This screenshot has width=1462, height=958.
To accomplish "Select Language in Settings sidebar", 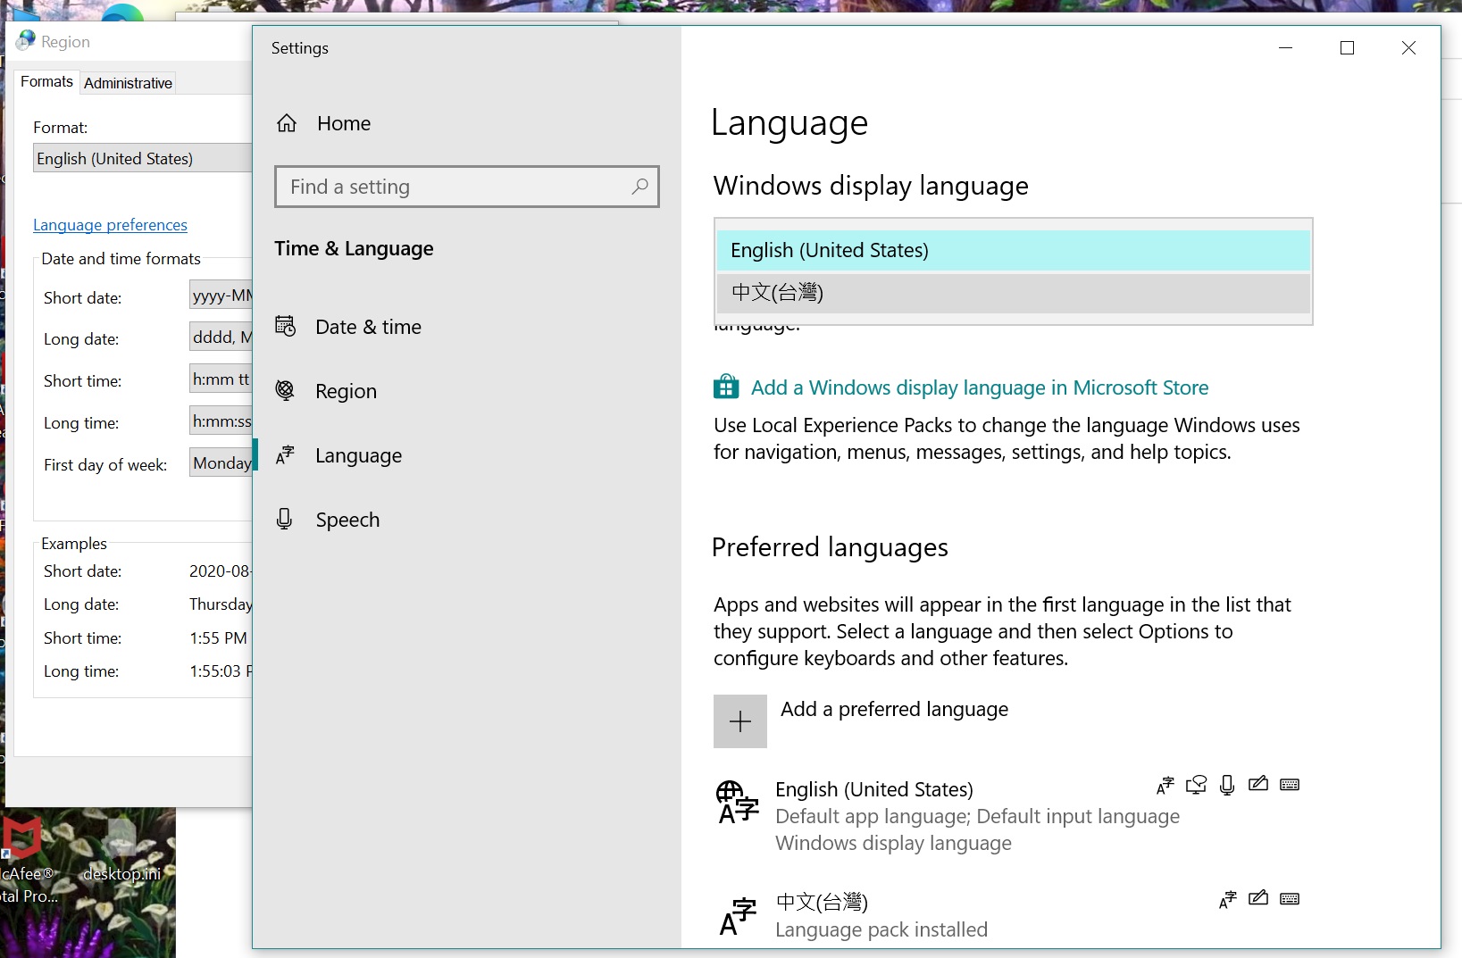I will 358,455.
